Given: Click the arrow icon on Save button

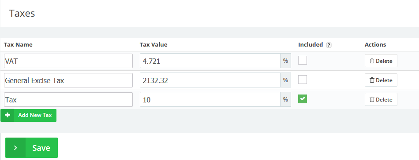Looking at the screenshot, I should [x=15, y=148].
